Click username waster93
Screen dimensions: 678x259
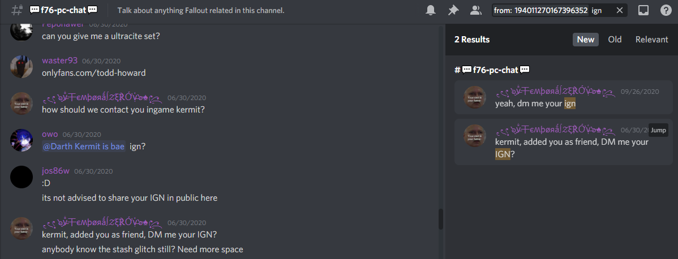59,61
